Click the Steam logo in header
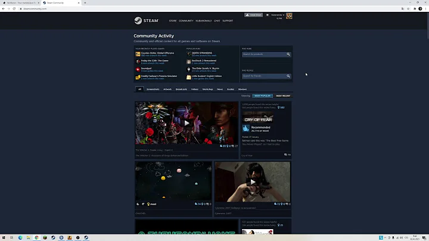This screenshot has width=429, height=241. tap(147, 20)
